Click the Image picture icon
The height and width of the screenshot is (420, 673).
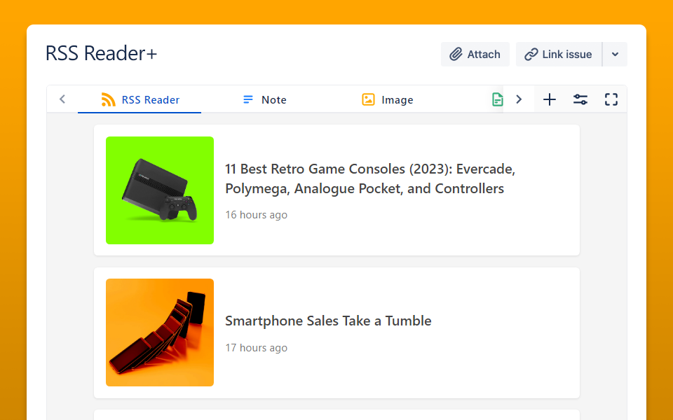pos(368,99)
